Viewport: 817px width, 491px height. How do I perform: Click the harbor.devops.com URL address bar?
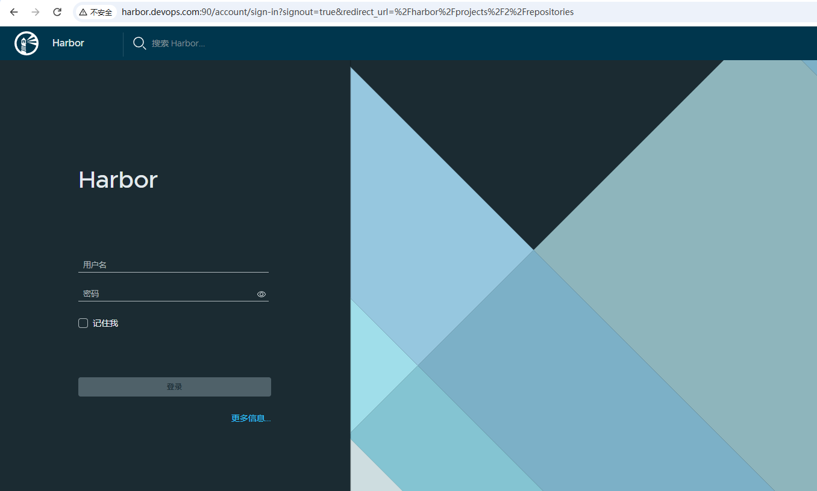348,12
